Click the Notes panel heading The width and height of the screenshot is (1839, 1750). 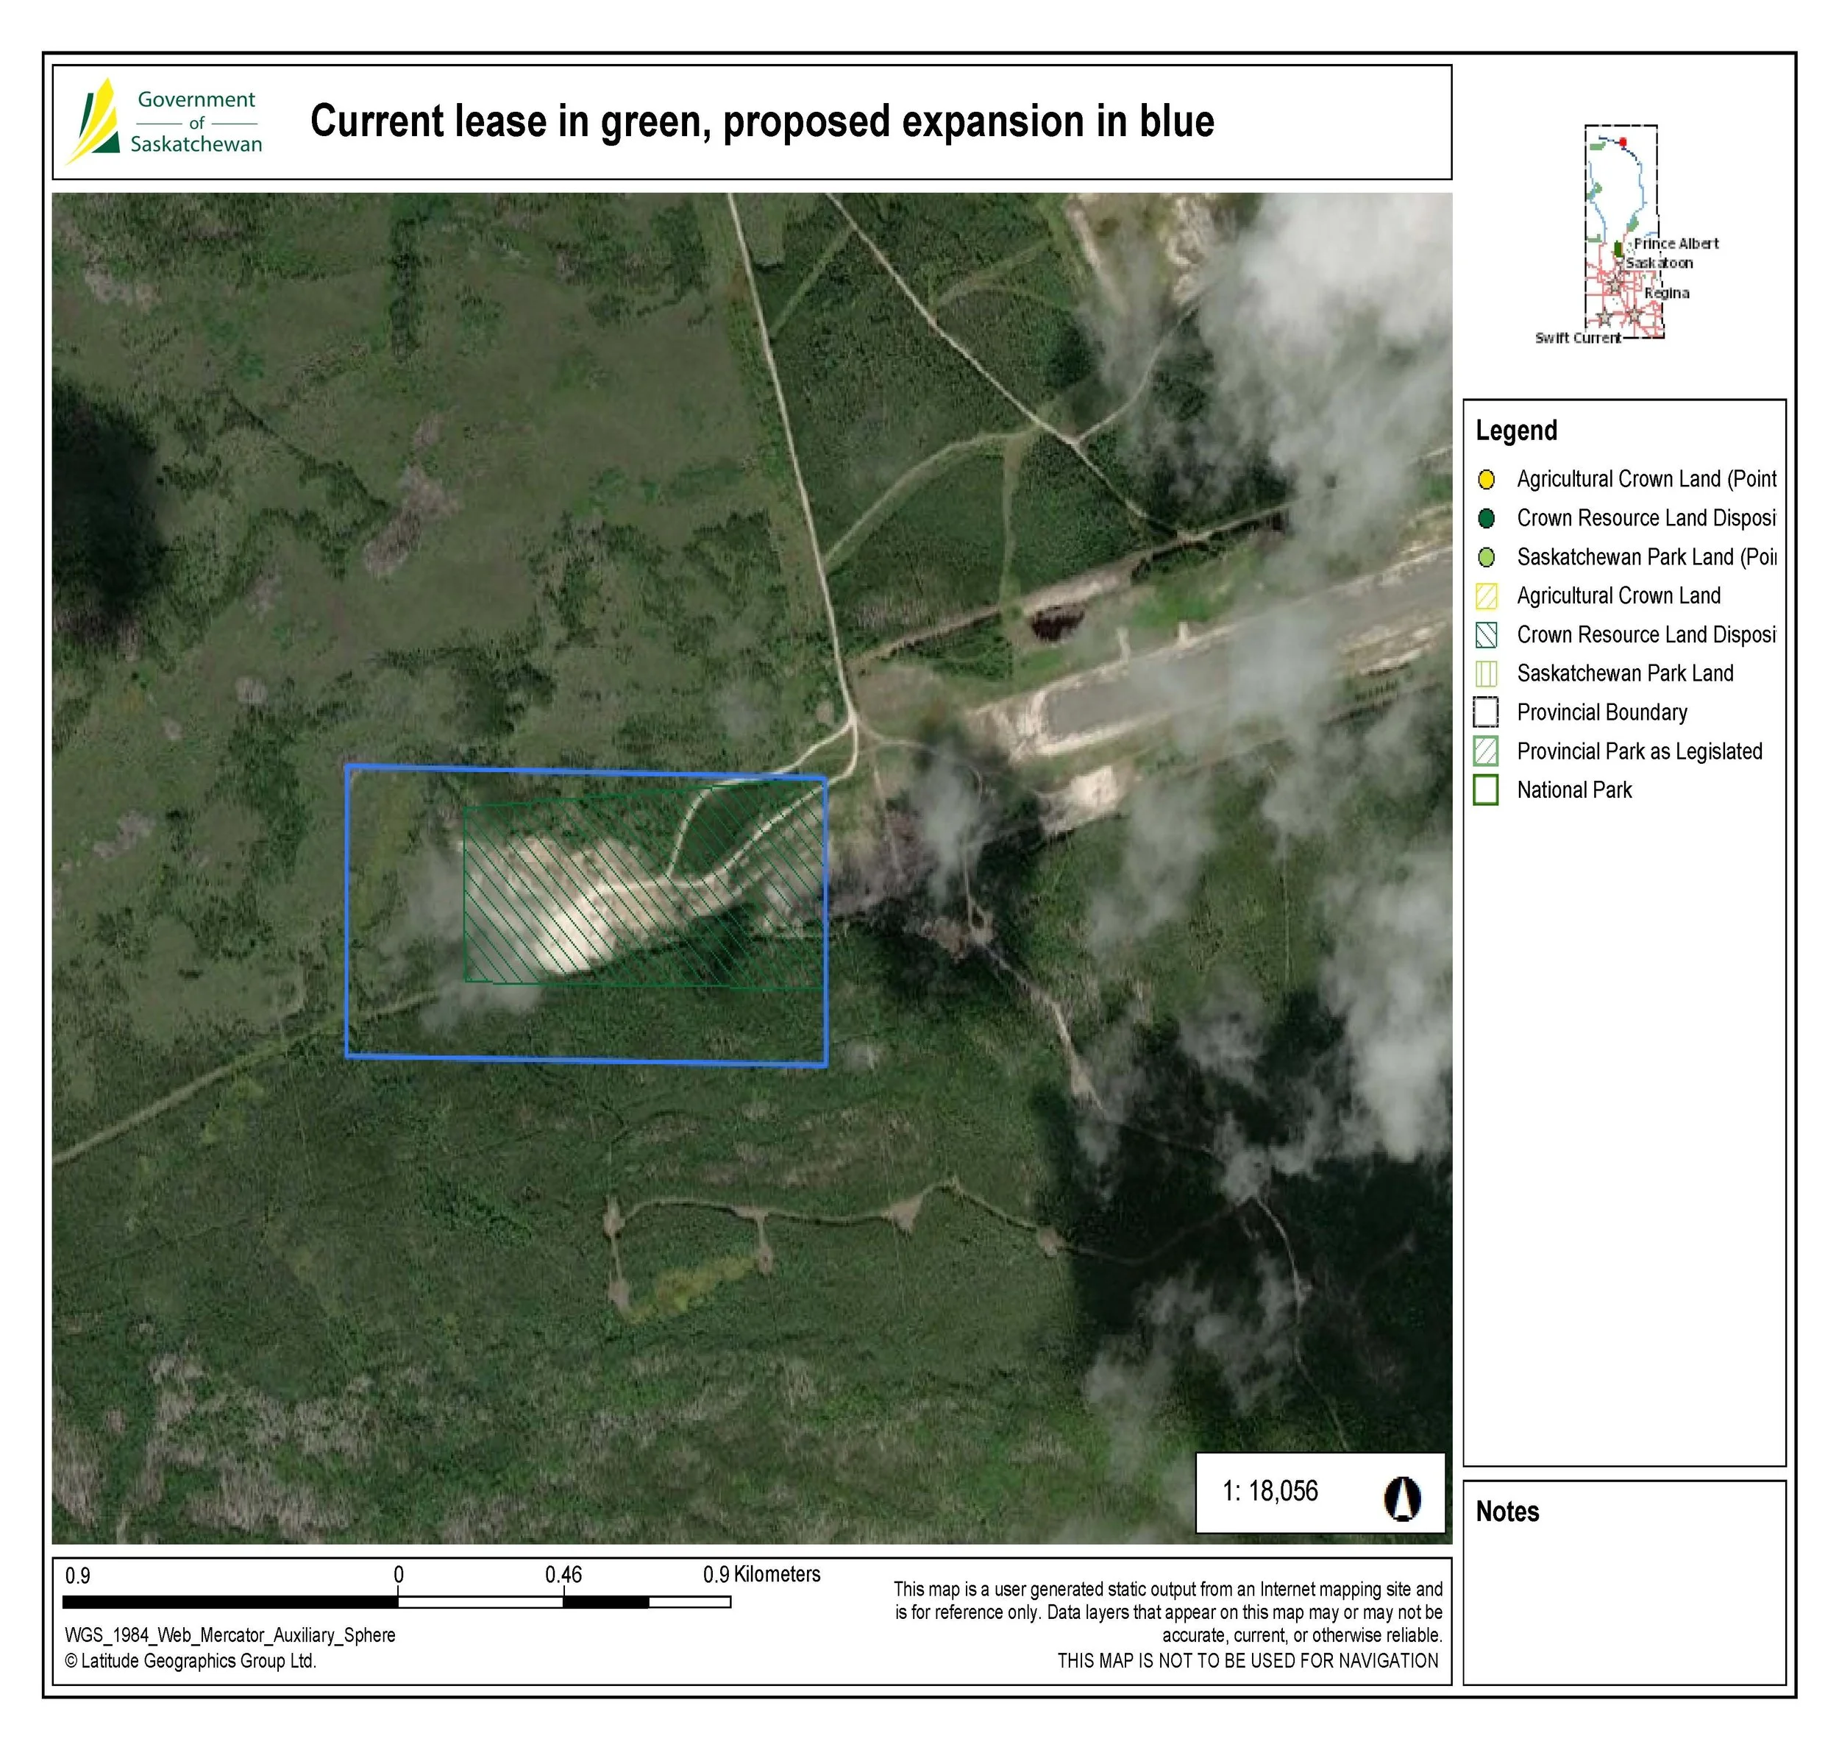[x=1507, y=1512]
